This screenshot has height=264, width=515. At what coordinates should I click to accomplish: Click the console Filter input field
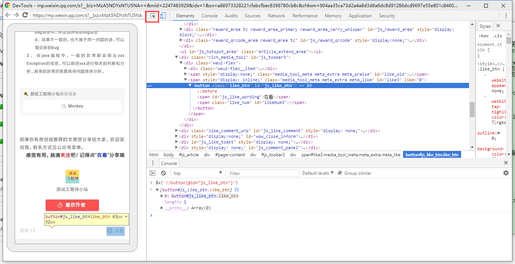(x=263, y=173)
